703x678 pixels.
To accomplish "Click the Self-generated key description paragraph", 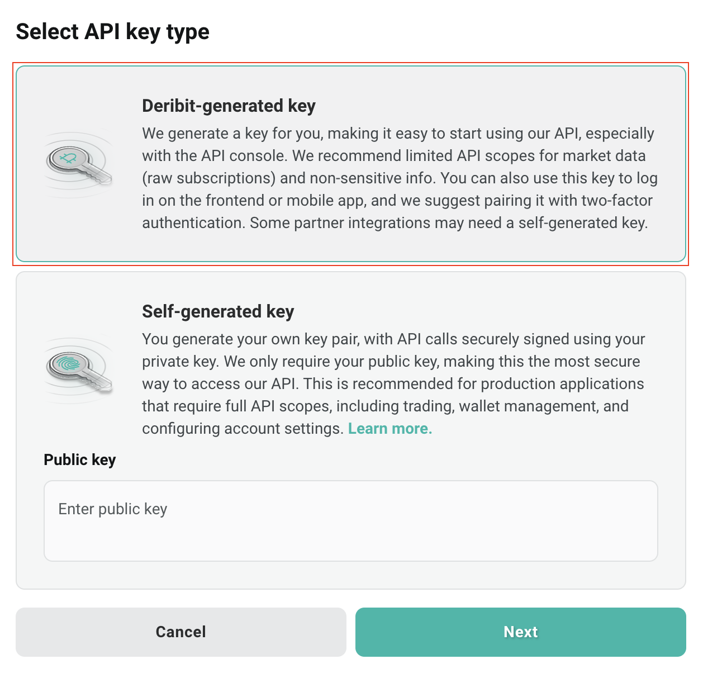I will [x=394, y=383].
